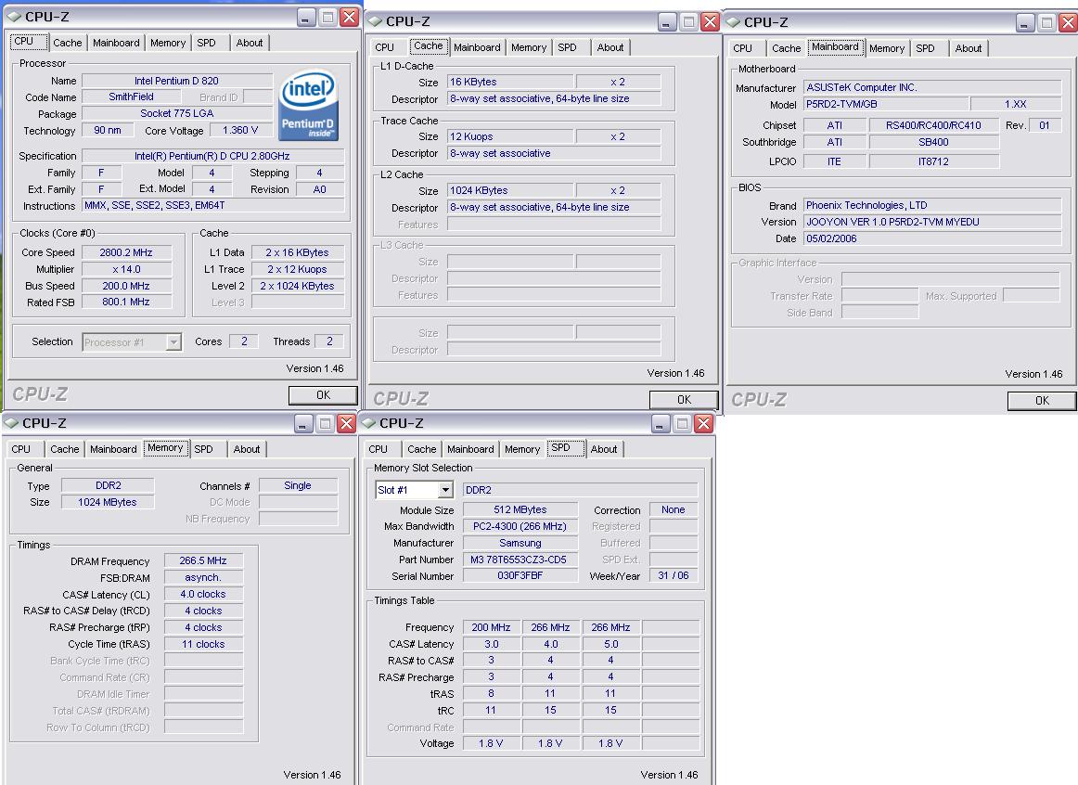Switch to Cache tab in the Memory Slot Selection window
Viewport: 1078px width, 785px height.
[x=422, y=449]
